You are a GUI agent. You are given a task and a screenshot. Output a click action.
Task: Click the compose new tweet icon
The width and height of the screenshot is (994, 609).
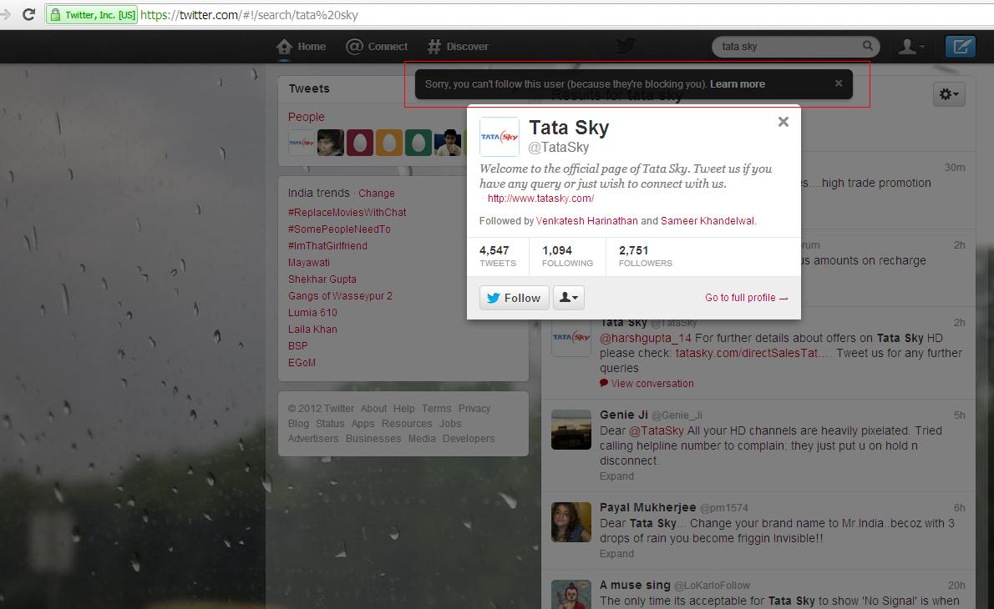[x=960, y=47]
